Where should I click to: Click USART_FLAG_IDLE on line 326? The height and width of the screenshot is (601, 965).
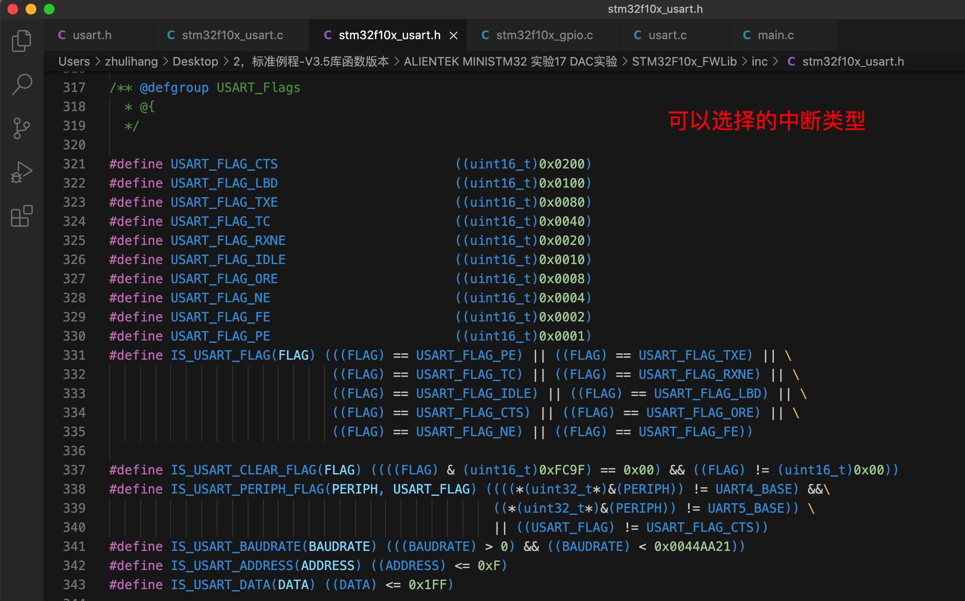coord(228,260)
